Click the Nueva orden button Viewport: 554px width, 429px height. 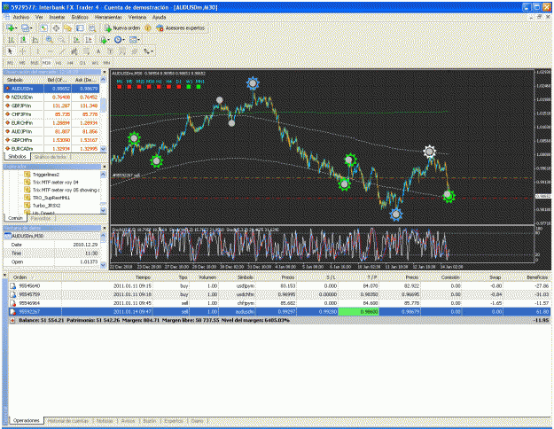pos(122,27)
